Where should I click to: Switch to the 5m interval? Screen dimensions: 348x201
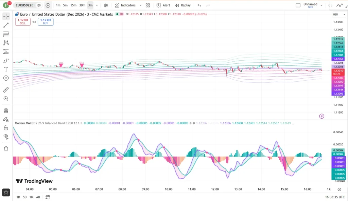(x=65, y=5)
